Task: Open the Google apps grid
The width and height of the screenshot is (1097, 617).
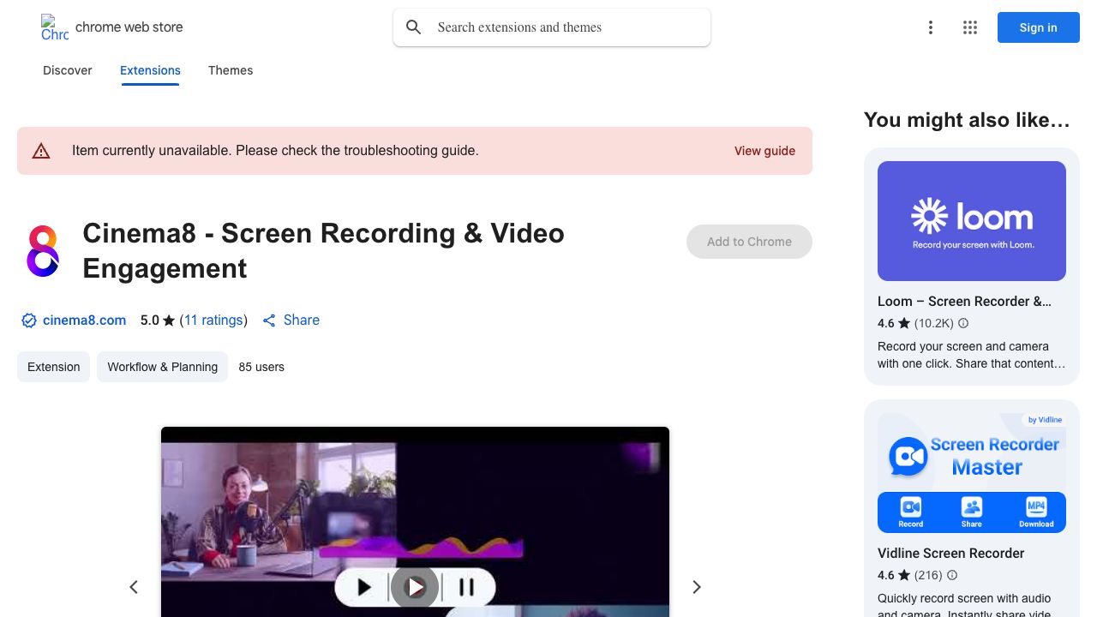Action: 970,27
